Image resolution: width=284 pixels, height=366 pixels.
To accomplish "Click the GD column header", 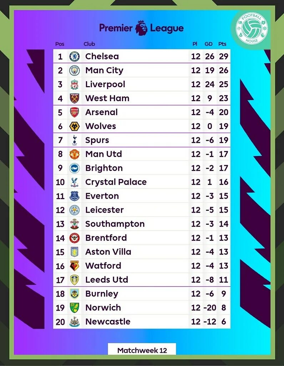I will (208, 44).
